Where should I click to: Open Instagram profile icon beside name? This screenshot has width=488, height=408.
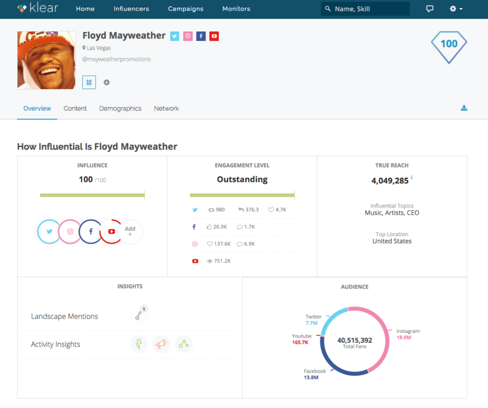pos(188,36)
